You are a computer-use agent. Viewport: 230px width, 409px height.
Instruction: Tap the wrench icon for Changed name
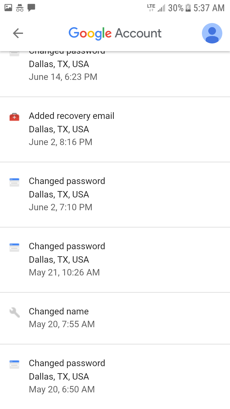(x=14, y=312)
